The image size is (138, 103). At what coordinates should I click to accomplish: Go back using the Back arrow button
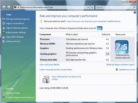(x=4, y=8)
